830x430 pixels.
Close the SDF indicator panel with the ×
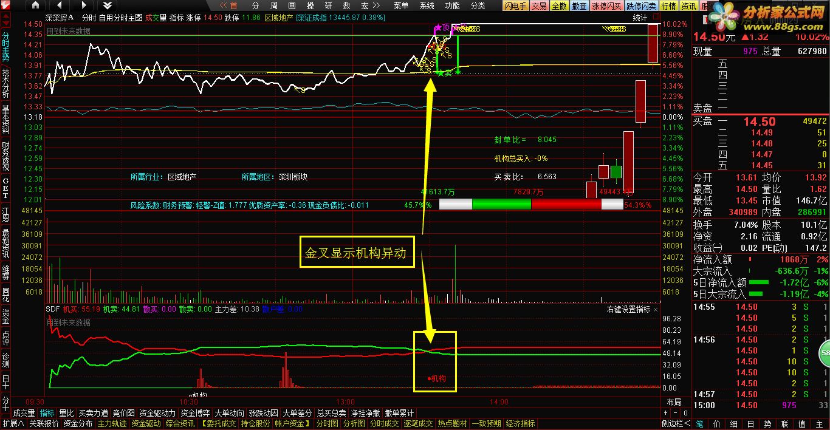656,309
